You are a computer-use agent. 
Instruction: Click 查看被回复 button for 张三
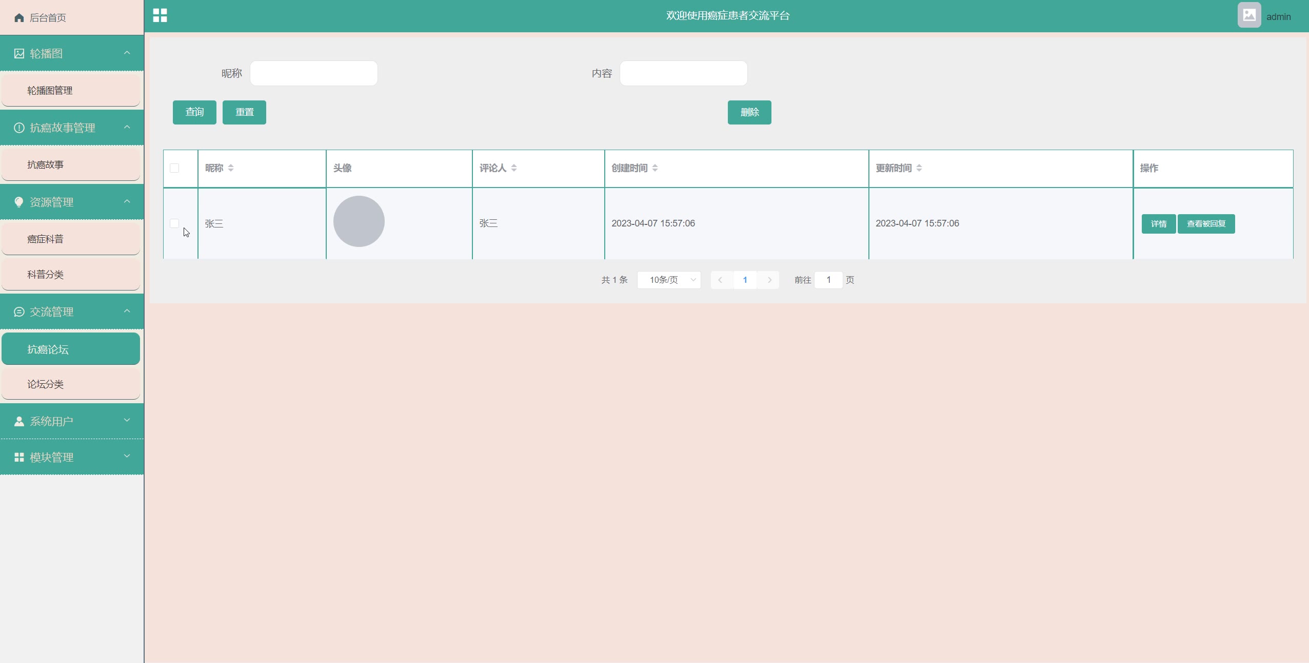(x=1206, y=224)
